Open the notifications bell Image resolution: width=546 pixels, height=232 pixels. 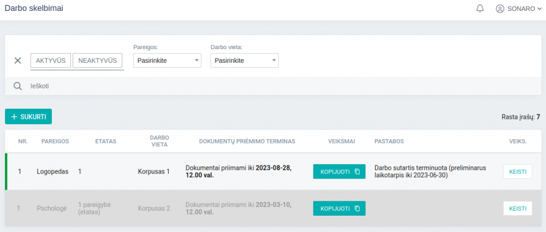[x=480, y=9]
